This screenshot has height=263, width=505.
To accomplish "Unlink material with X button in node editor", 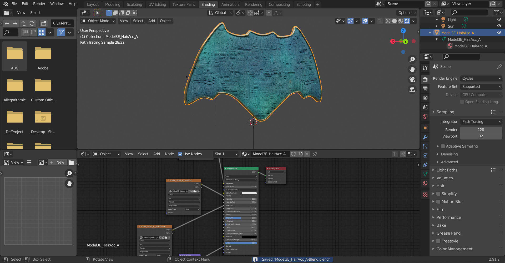I will point(307,154).
